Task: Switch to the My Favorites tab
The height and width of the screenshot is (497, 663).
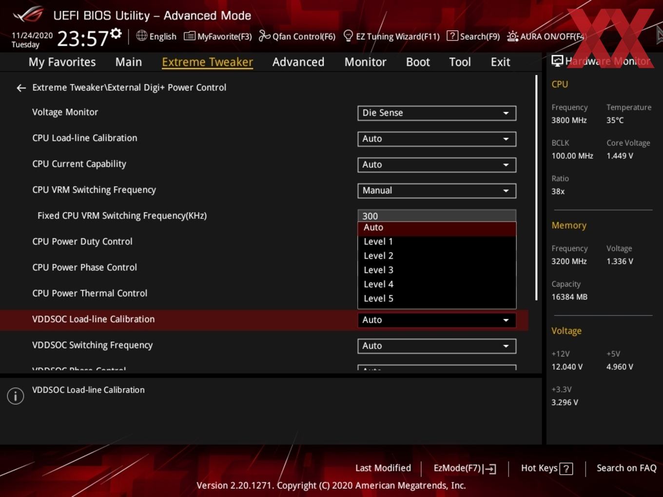Action: click(x=62, y=62)
